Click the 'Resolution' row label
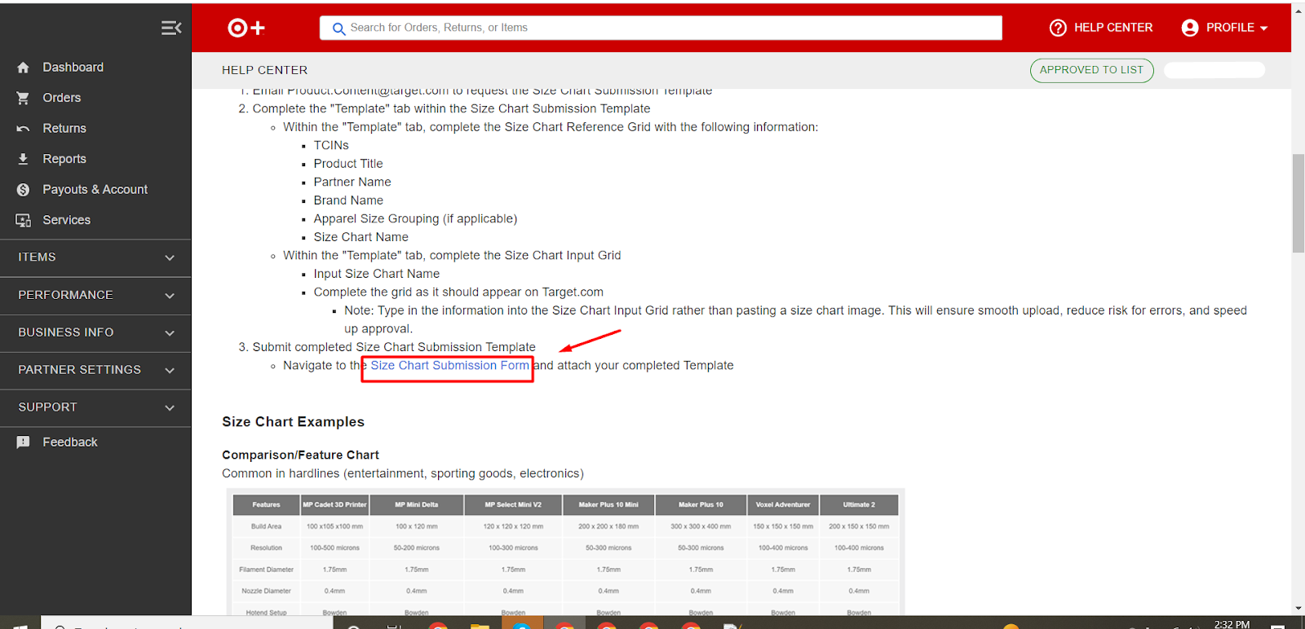Image resolution: width=1305 pixels, height=629 pixels. coord(266,548)
